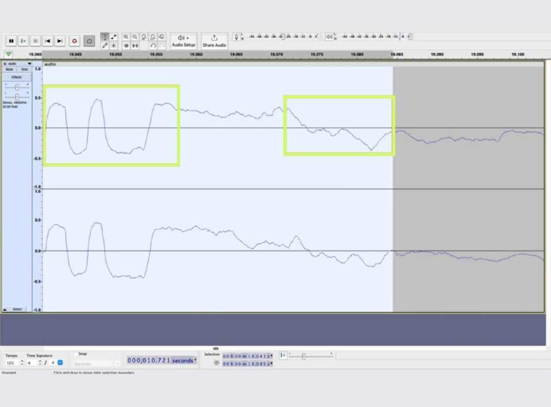Click the Zoom In magnifier
This screenshot has height=407, width=551.
coord(126,37)
